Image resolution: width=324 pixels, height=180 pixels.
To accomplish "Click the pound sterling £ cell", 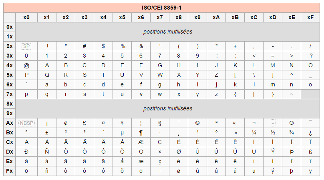I will pos(85,123).
